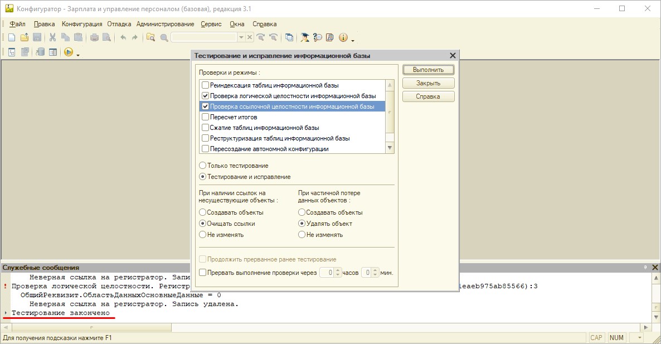
Task: Open the Конфигурация menu
Action: coord(82,24)
